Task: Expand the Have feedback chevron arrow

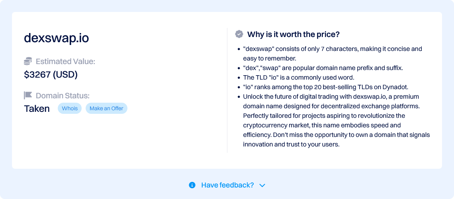Action: [x=262, y=185]
